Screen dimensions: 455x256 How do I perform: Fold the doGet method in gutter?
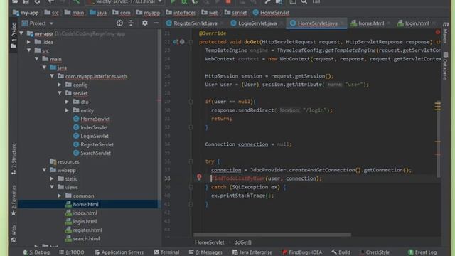(x=191, y=42)
